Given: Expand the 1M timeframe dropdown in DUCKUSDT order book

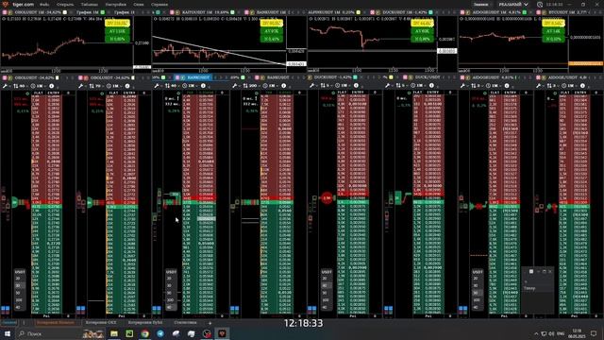Looking at the screenshot, I should 345,85.
